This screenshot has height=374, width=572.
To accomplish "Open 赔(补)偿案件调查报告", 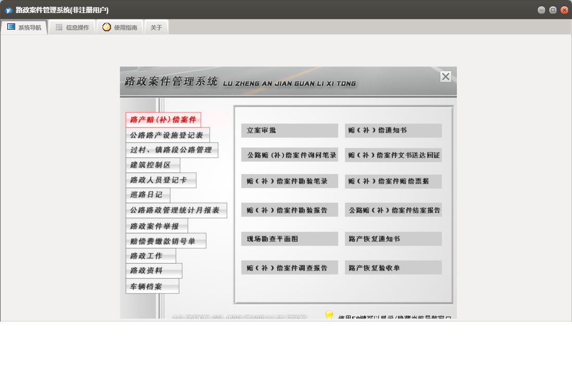I will pos(290,268).
